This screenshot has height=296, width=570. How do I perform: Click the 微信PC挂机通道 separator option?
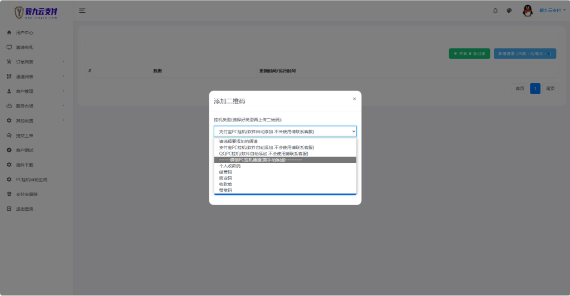pos(285,160)
